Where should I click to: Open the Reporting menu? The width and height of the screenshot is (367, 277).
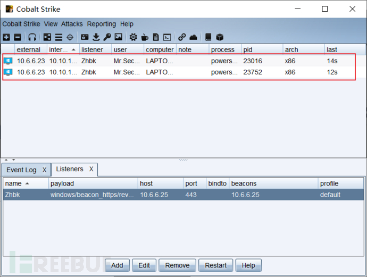(102, 24)
